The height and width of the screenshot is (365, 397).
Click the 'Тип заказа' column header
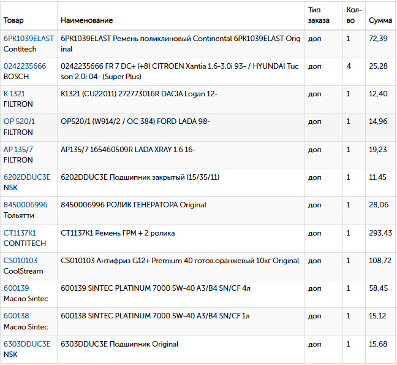coord(319,15)
